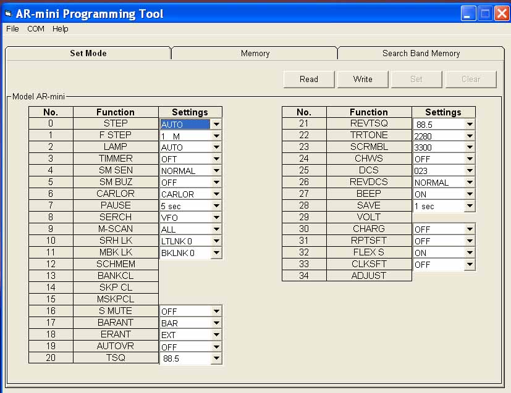This screenshot has width=511, height=393.
Task: Click the VOLT function cell
Action: 369,217
